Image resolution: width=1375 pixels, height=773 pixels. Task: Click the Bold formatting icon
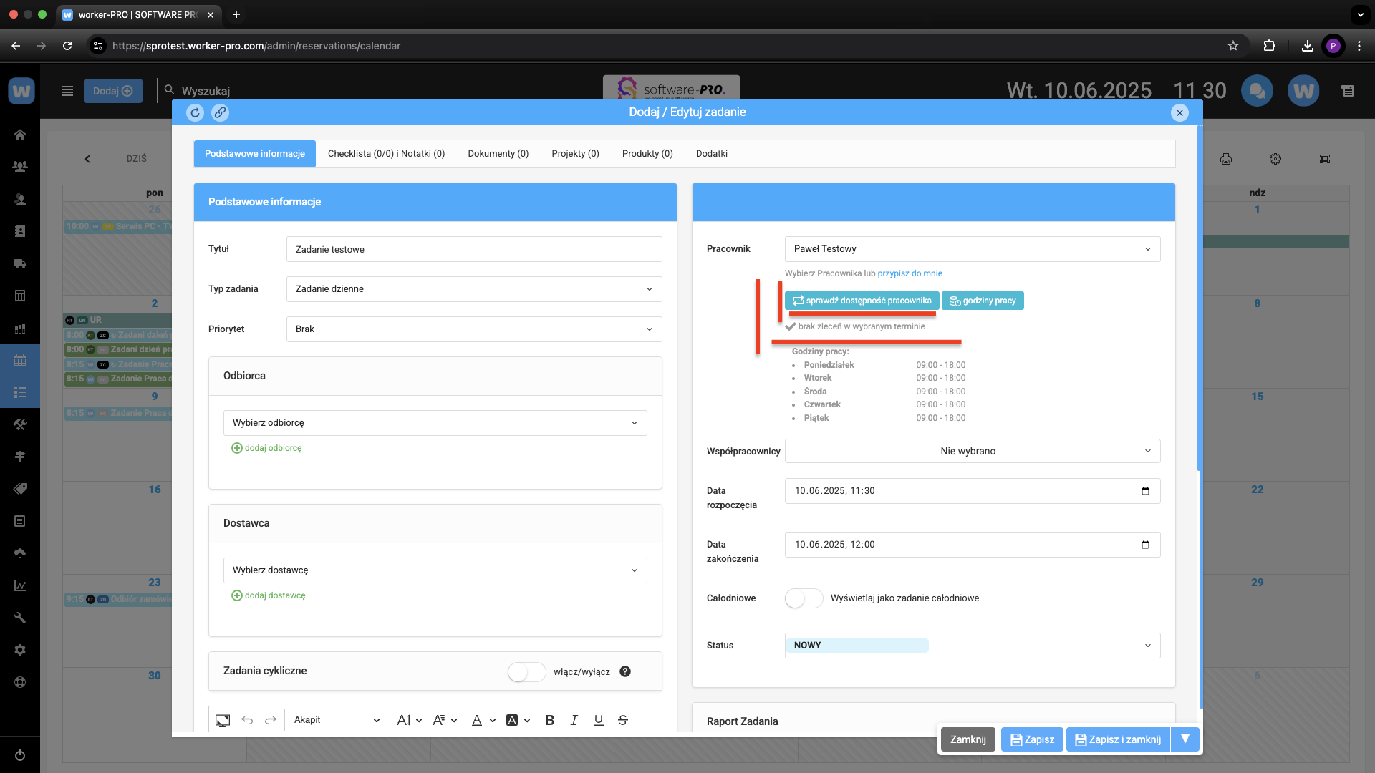click(x=549, y=720)
